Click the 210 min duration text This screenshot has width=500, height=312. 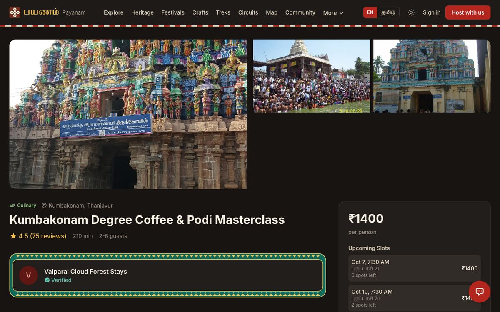pyautogui.click(x=82, y=236)
